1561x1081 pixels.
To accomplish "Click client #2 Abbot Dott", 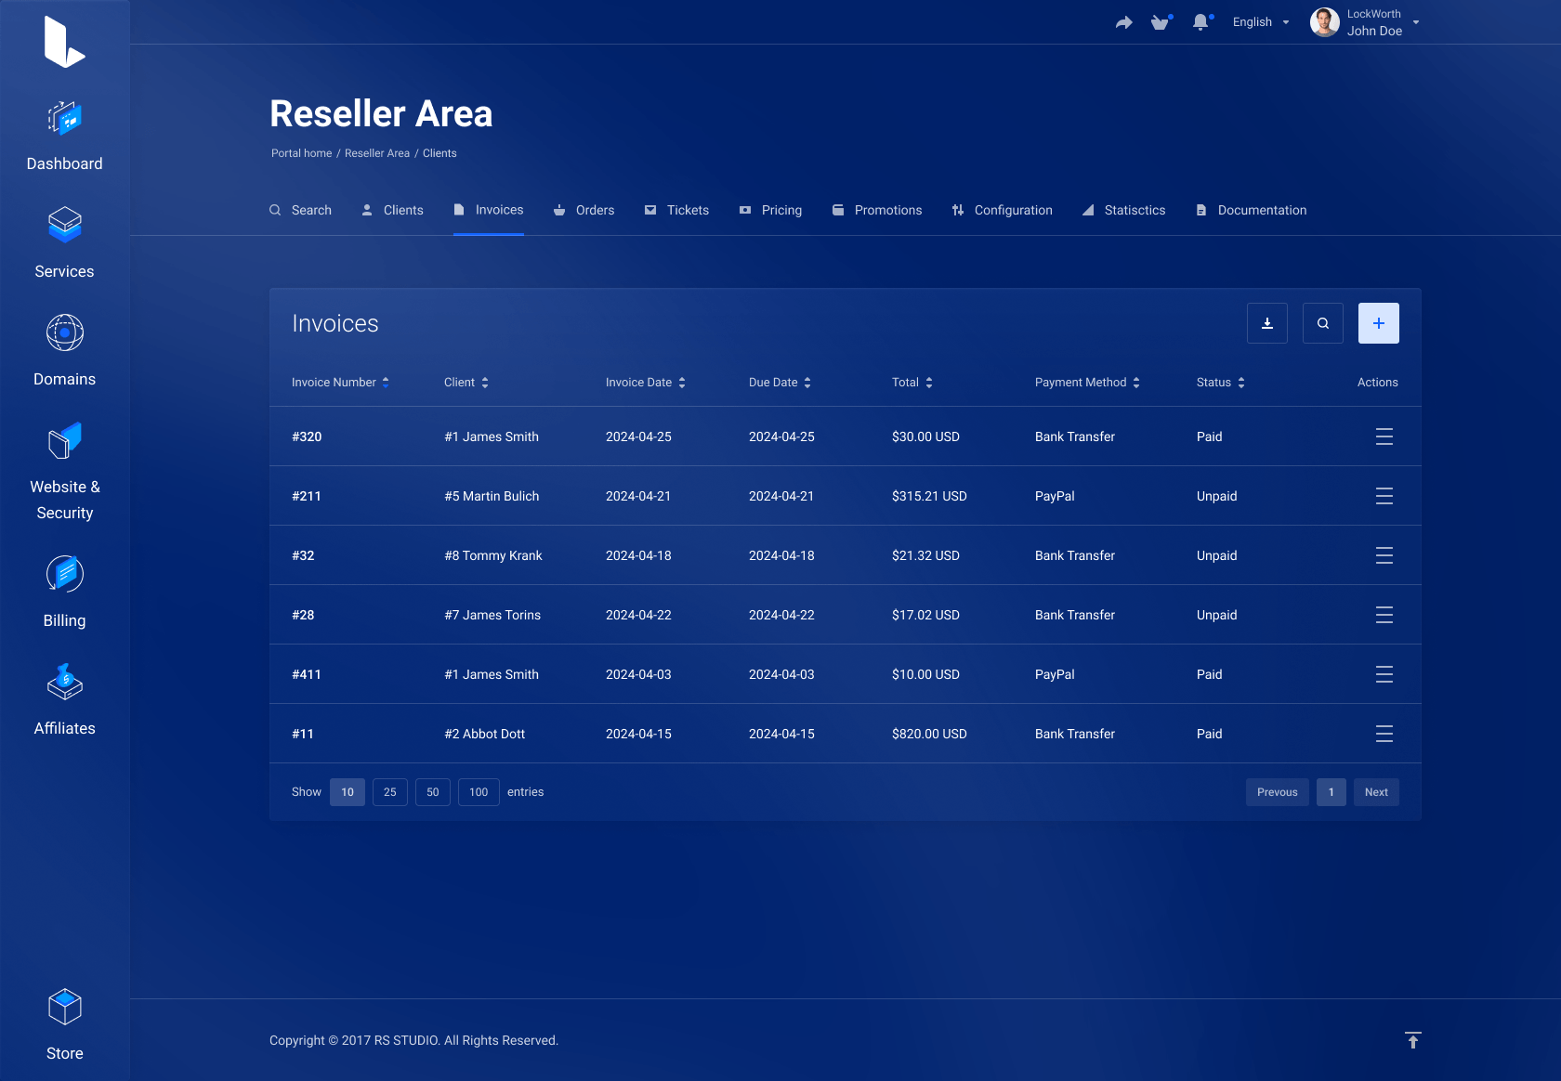I will point(485,734).
